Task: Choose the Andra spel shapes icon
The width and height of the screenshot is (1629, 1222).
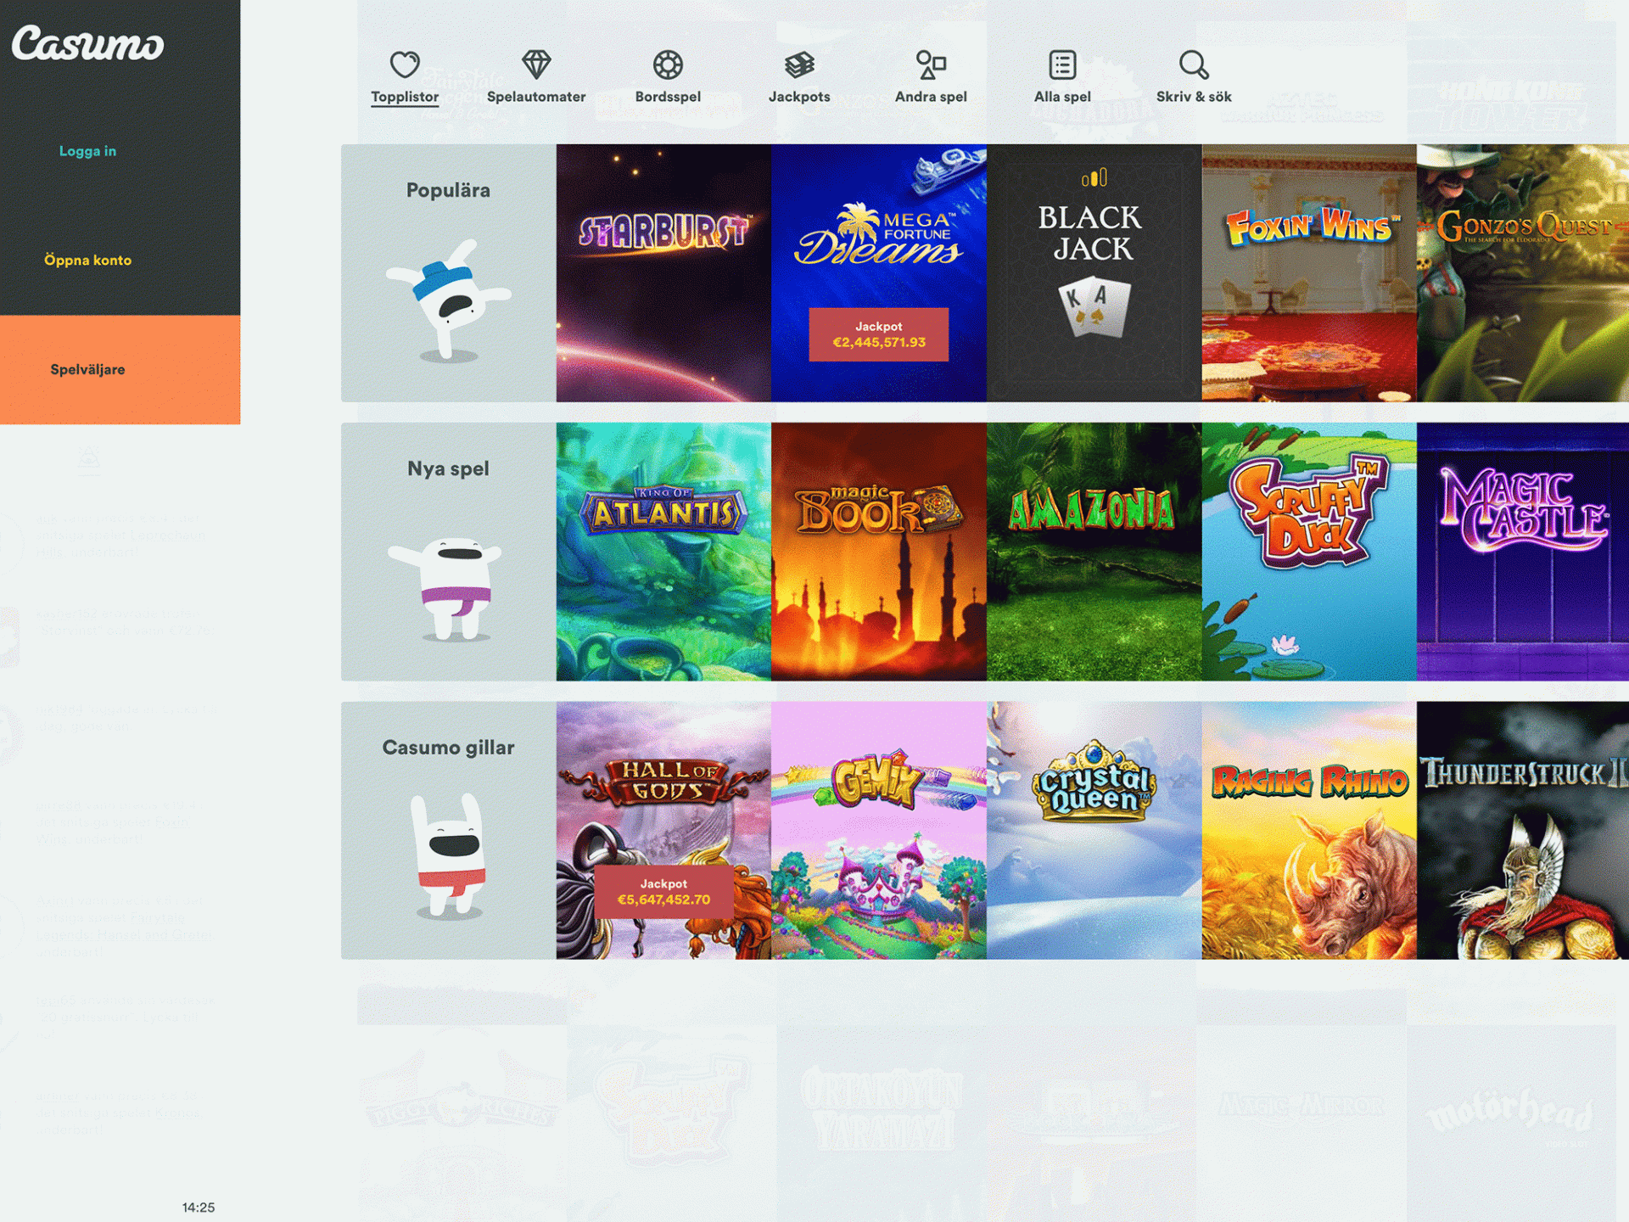Action: 931,64
